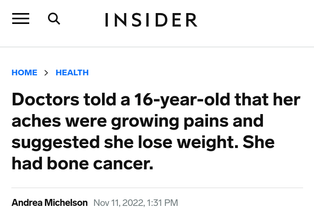
Task: Click the letter "I" starting INSIDER logo
Action: click(x=107, y=20)
